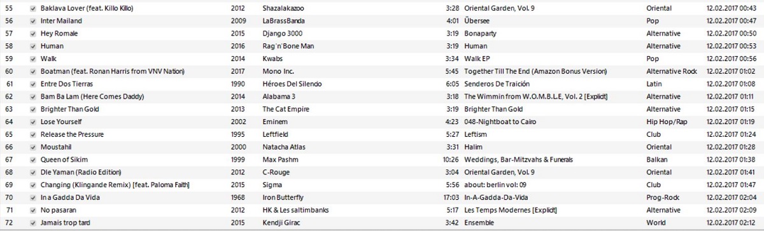Viewport: 764px width, 231px height.
Task: Disable the Queen of Sikim checkbox
Action: (x=33, y=160)
